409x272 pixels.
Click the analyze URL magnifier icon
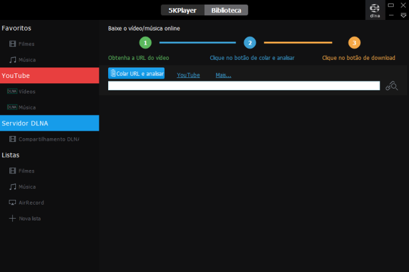[392, 86]
